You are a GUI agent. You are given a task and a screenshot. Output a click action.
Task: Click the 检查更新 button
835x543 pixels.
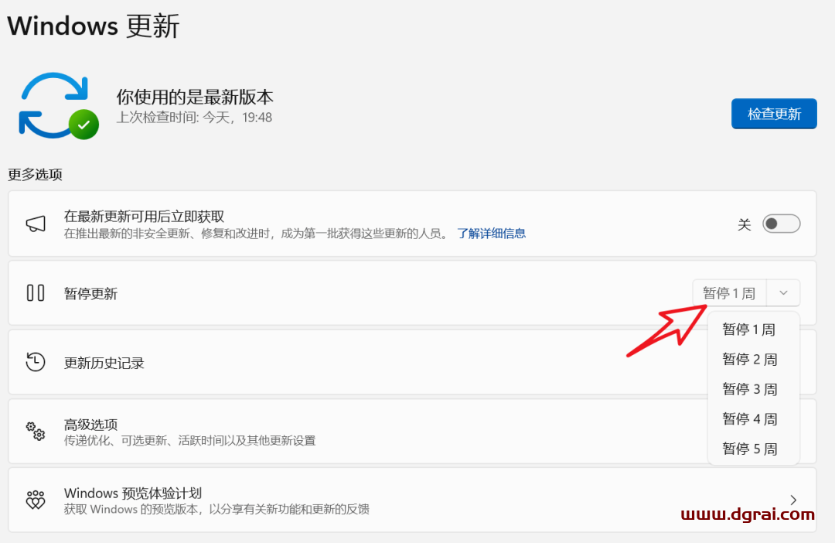[774, 114]
